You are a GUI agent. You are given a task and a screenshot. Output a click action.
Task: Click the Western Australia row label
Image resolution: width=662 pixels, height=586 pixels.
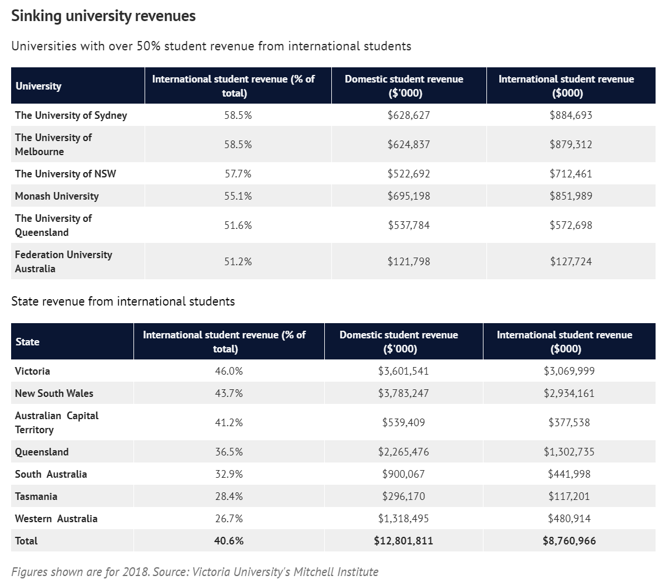[56, 519]
